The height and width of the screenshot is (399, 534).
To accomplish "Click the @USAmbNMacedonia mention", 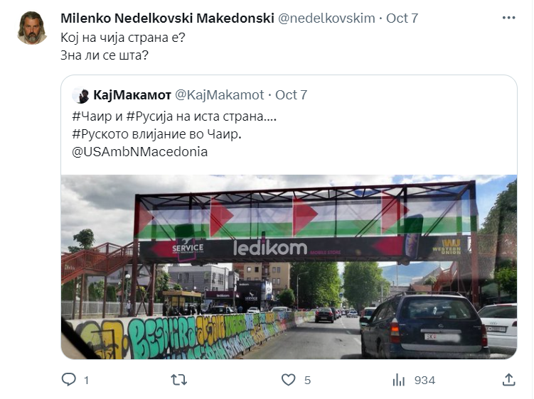I will point(139,152).
